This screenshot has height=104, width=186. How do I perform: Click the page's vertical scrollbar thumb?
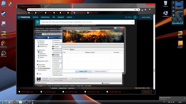(x=154, y=70)
